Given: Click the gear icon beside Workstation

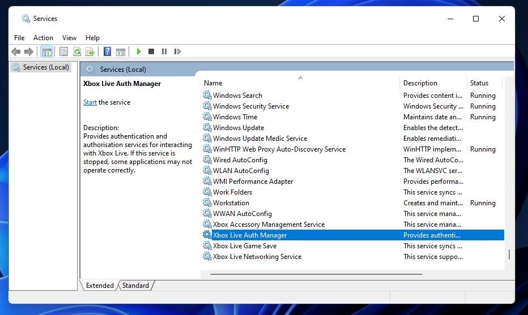Looking at the screenshot, I should pyautogui.click(x=207, y=202).
